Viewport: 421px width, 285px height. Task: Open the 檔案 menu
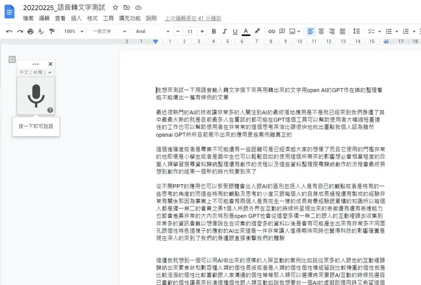click(28, 18)
